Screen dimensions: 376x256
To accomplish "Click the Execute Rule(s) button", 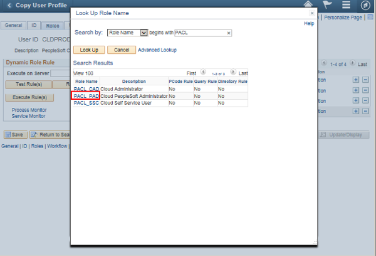I will (29, 97).
